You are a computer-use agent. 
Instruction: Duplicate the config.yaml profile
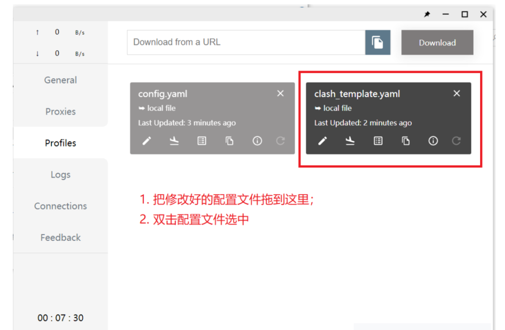pyautogui.click(x=229, y=141)
